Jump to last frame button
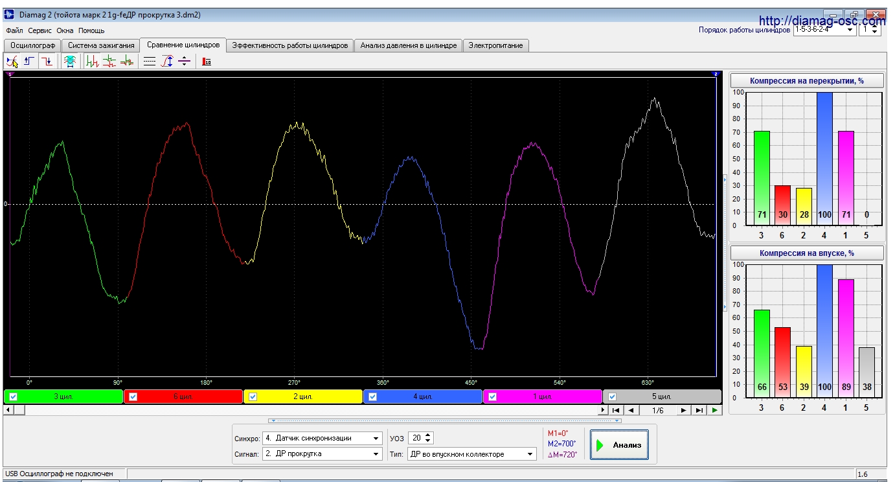This screenshot has height=482, width=895. (x=699, y=410)
